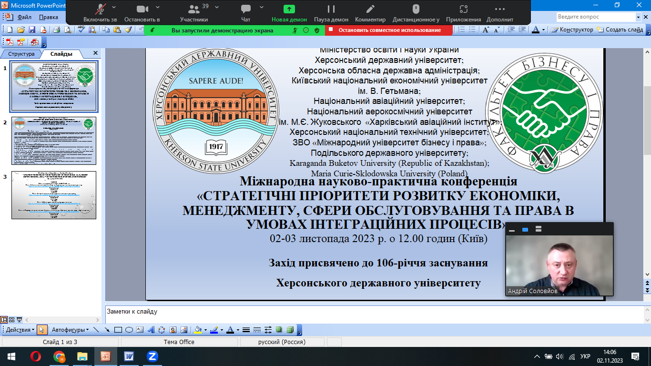The image size is (651, 366).
Task: Toggle numbered list formatting
Action: pos(462,30)
